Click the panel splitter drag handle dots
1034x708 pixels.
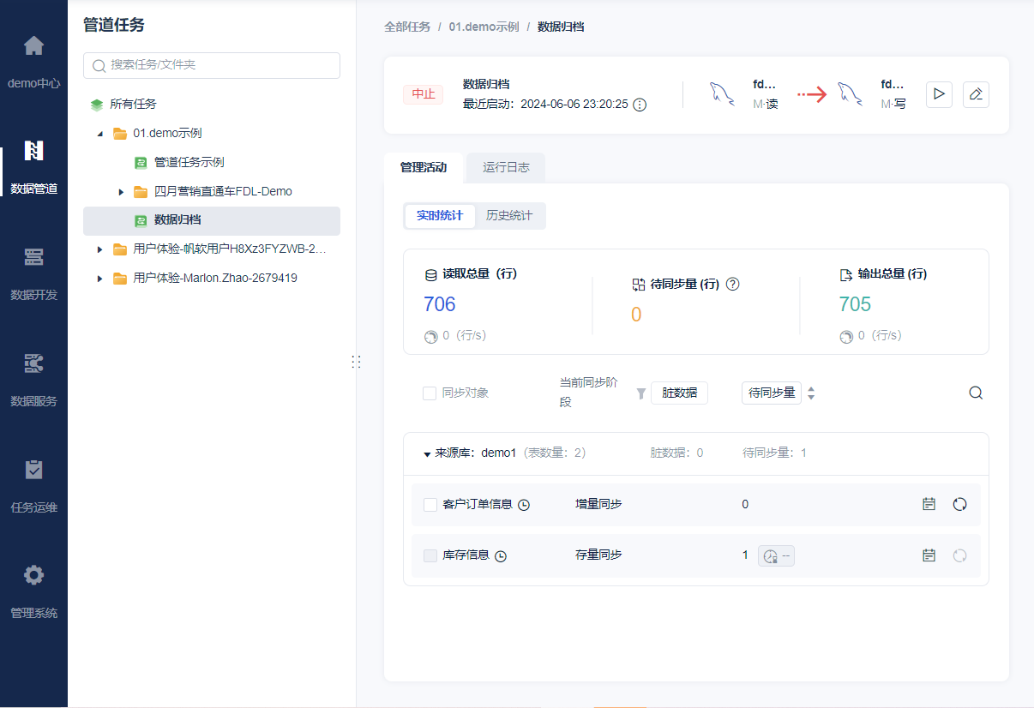pyautogui.click(x=356, y=362)
